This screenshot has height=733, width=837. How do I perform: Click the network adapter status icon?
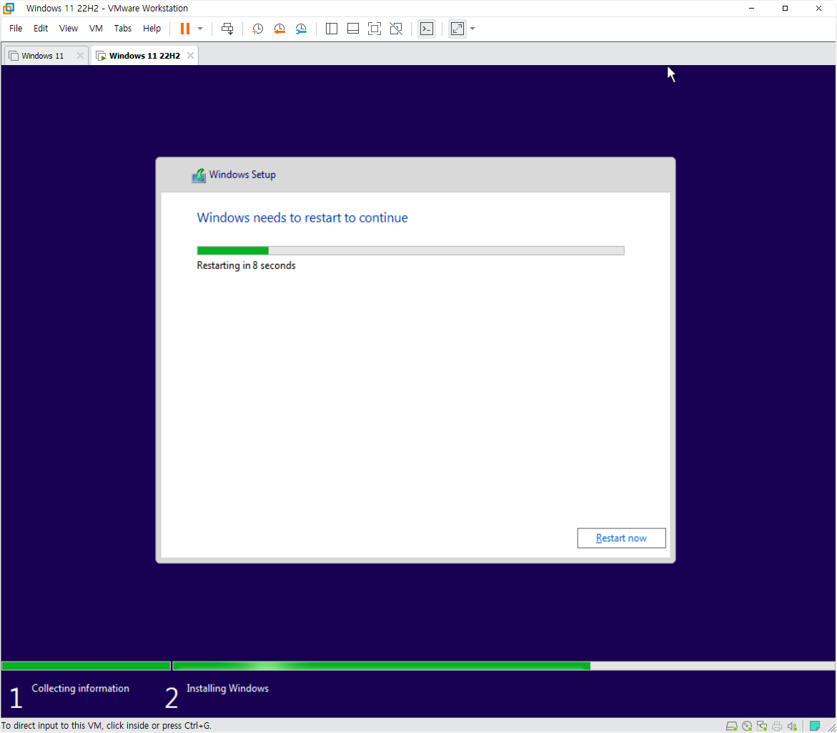click(762, 726)
